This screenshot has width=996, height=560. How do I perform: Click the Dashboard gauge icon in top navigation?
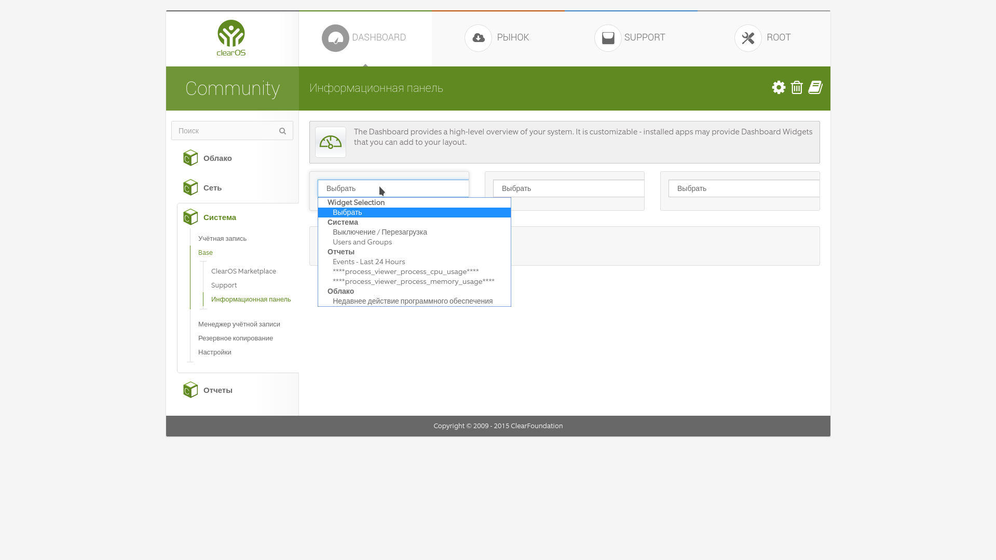point(335,38)
